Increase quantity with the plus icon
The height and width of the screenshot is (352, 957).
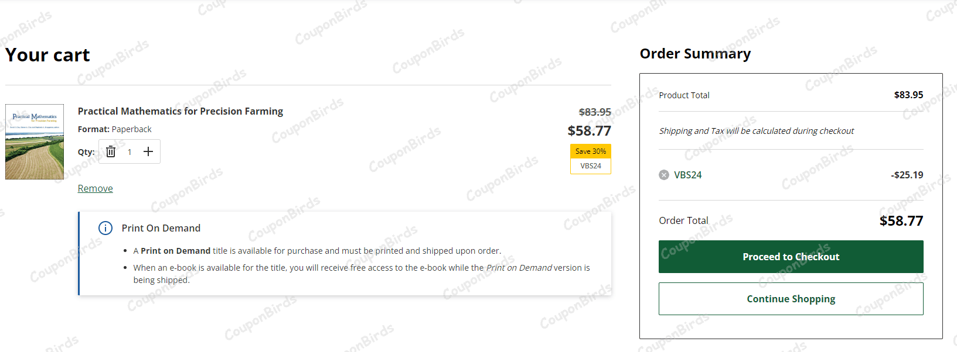pos(148,152)
